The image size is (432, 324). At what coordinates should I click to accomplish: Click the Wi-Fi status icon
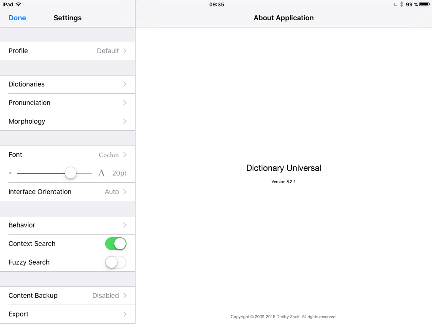point(19,4)
